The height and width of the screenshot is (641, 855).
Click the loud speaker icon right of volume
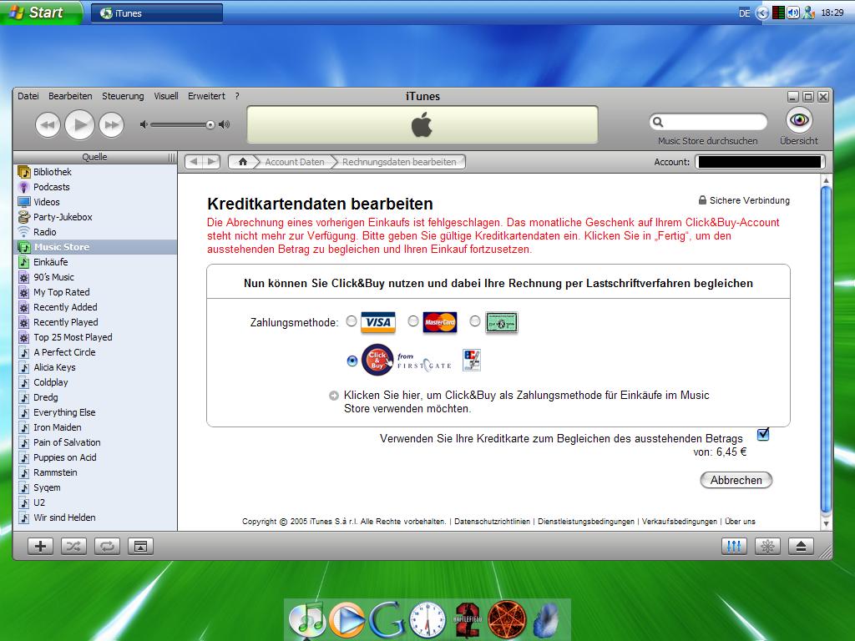(x=224, y=125)
